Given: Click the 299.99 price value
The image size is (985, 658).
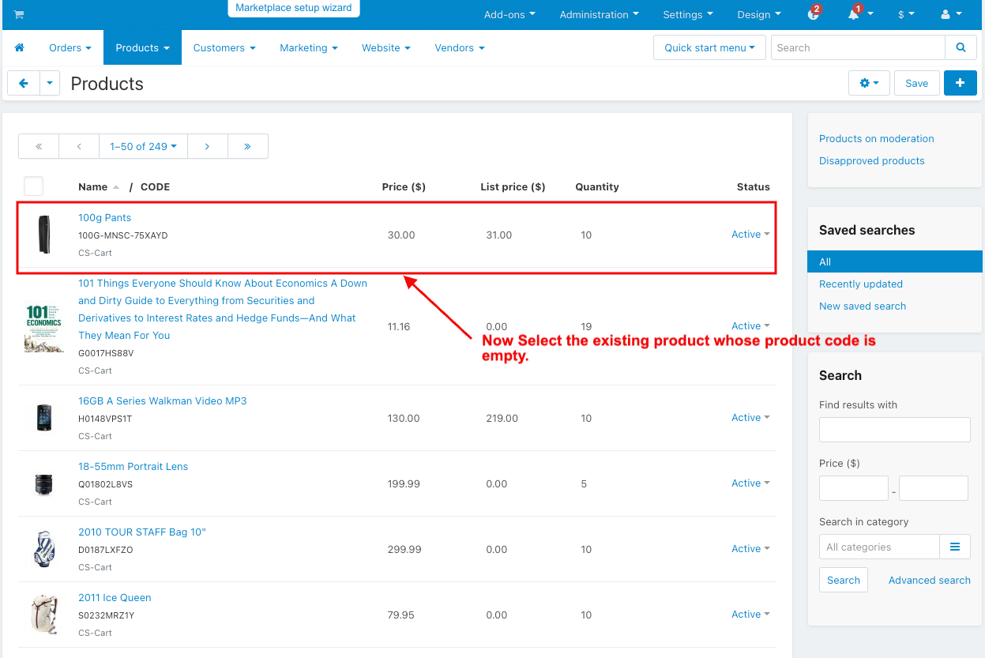Looking at the screenshot, I should (404, 549).
